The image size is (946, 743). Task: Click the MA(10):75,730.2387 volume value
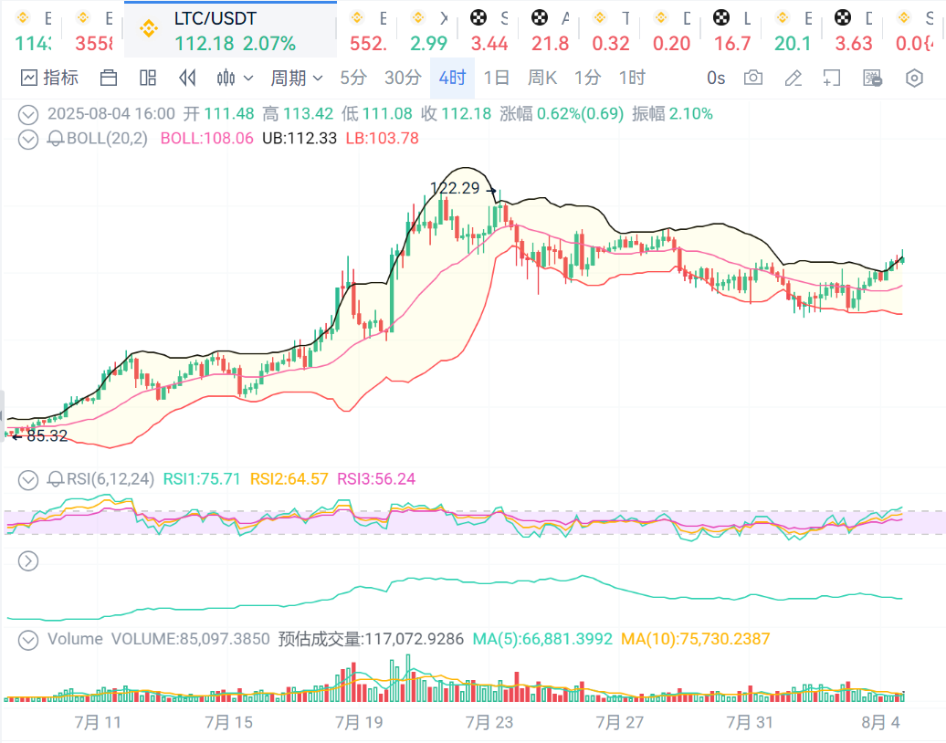click(x=696, y=639)
